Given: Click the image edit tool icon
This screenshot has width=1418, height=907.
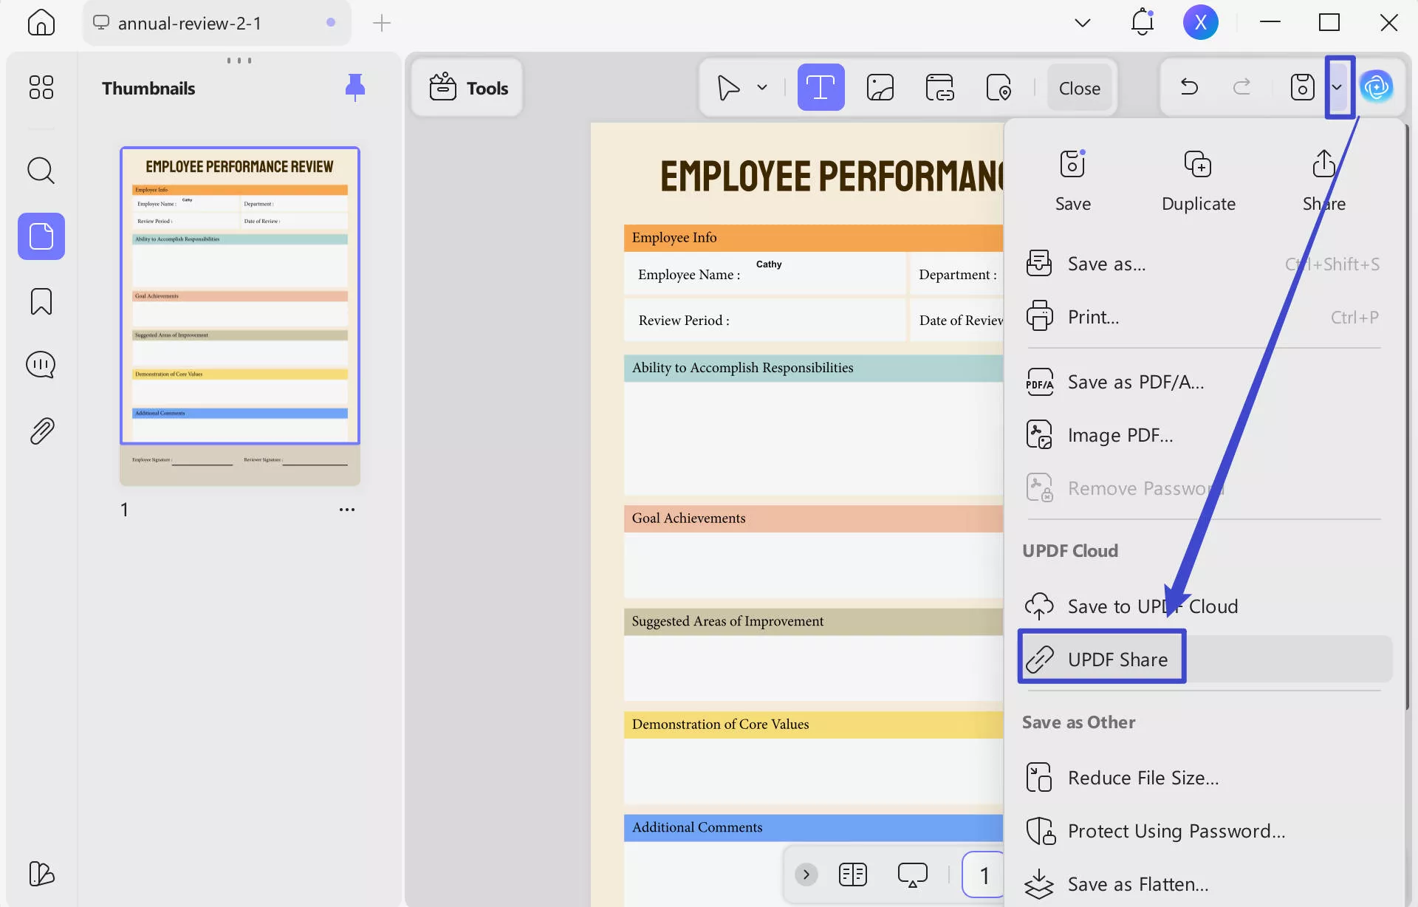Looking at the screenshot, I should [x=880, y=88].
